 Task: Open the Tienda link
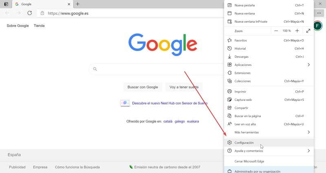click(39, 26)
